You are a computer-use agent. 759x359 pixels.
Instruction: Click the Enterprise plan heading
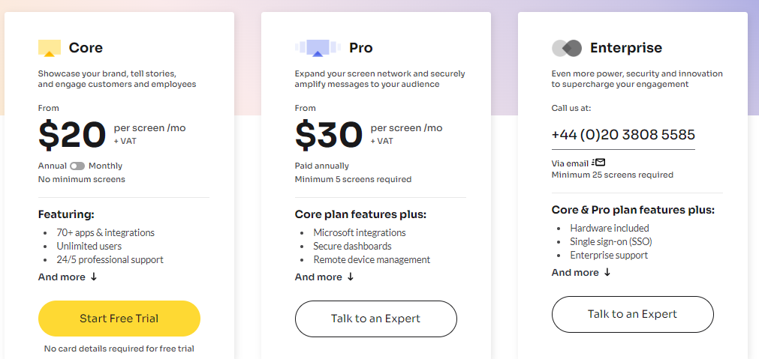[x=626, y=48]
